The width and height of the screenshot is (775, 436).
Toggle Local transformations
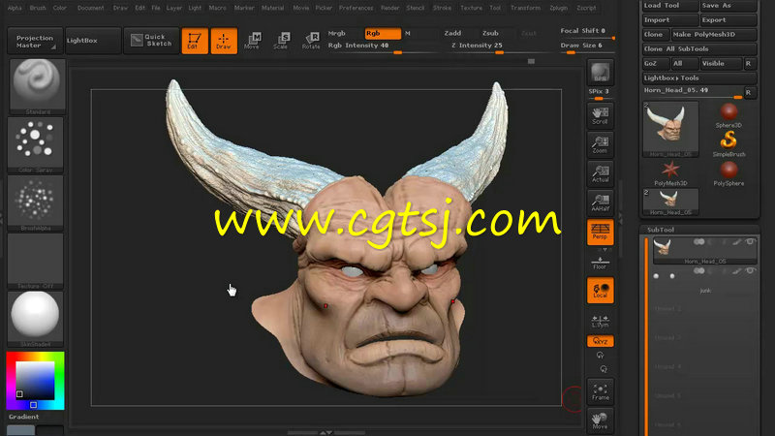pyautogui.click(x=601, y=290)
